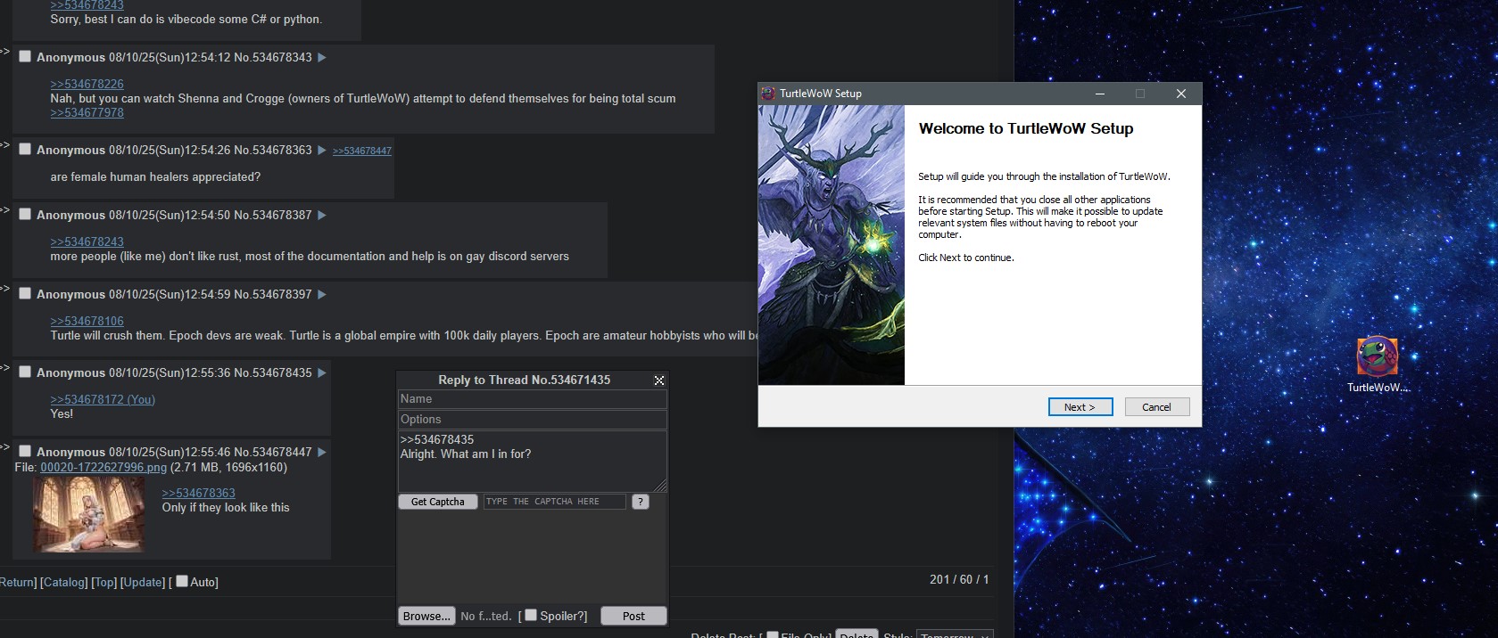Follow quote link >>534678363 in last post

[198, 493]
